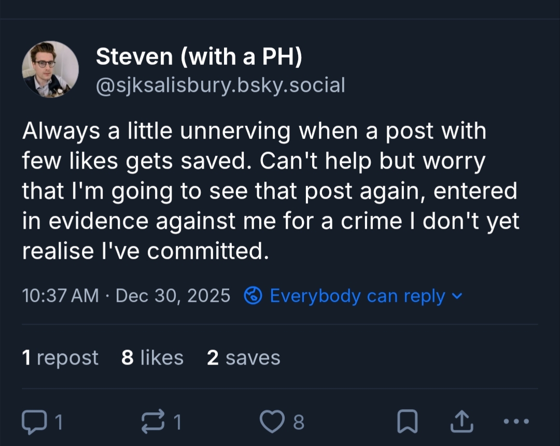View the "1 repost" list
Viewport: 560px width, 446px height.
click(x=60, y=358)
